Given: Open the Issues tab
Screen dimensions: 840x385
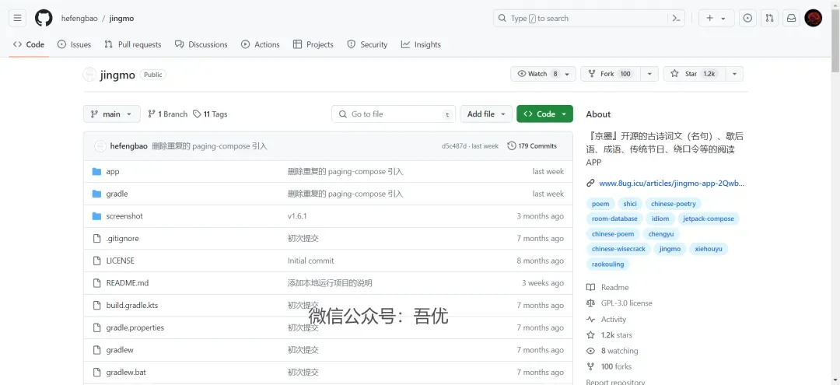Looking at the screenshot, I should 75,44.
